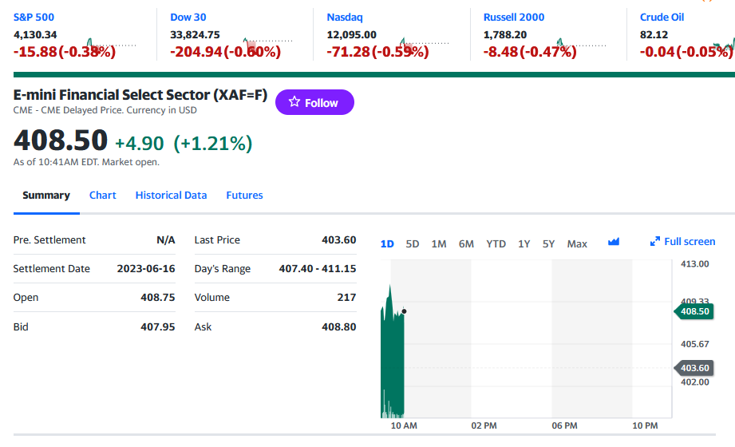Click the (+1.21%) percent change
The image size is (735, 447).
pos(213,144)
